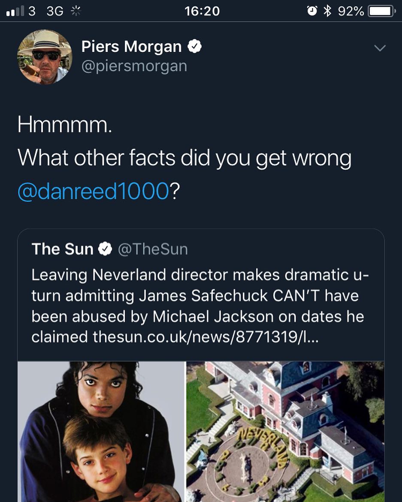Open the @TheSun handle in quoted tweet
Screen dimensions: 402x502
pyautogui.click(x=153, y=249)
